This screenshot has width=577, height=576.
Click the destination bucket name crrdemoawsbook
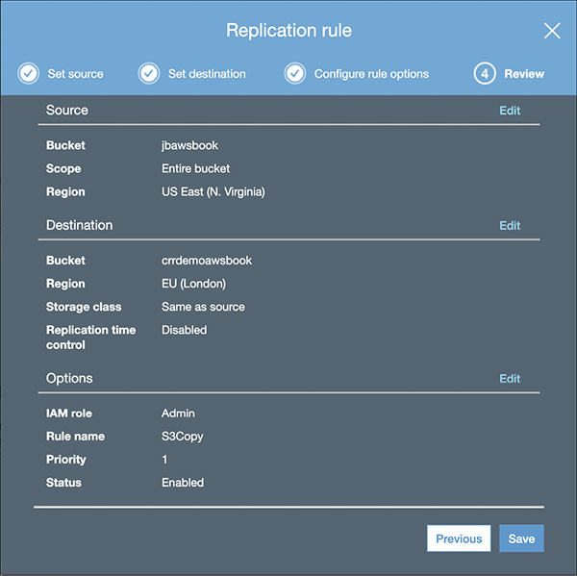(x=206, y=261)
